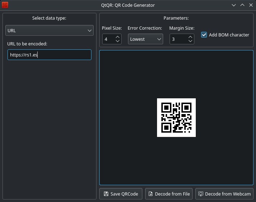Decrease Pixel Size with down arrow
Image resolution: width=256 pixels, height=202 pixels.
coord(117,41)
